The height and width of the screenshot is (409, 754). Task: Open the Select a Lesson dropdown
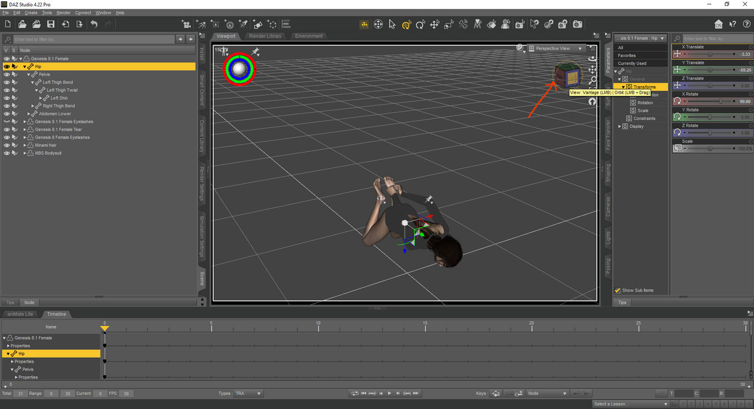tap(630, 404)
